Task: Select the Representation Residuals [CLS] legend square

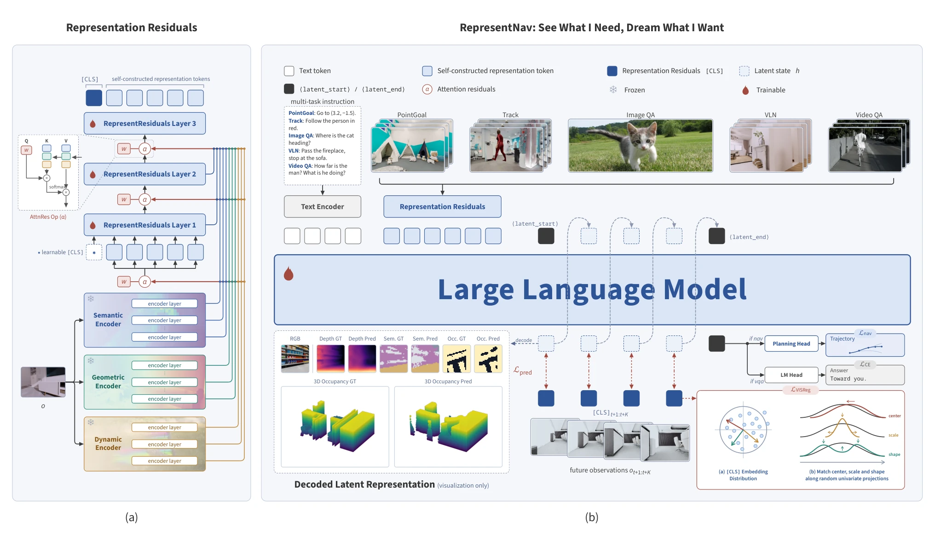Action: pyautogui.click(x=612, y=71)
